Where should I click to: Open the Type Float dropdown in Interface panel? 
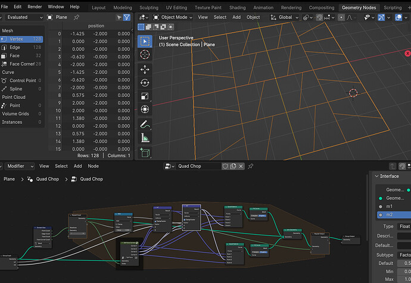(x=404, y=226)
